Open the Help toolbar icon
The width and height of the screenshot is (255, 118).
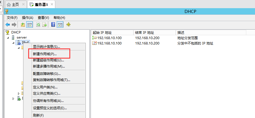53,25
